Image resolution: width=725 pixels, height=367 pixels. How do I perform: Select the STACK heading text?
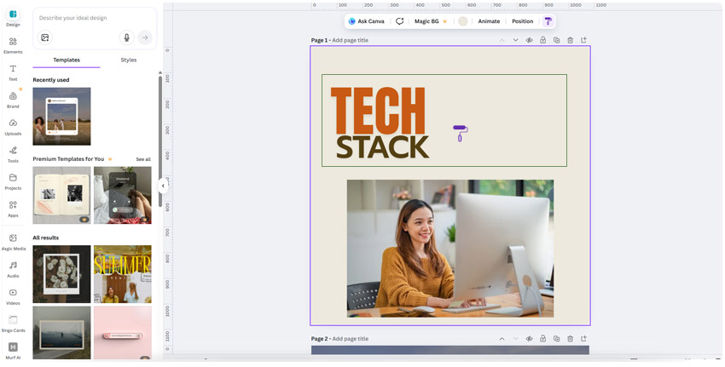pyautogui.click(x=382, y=146)
